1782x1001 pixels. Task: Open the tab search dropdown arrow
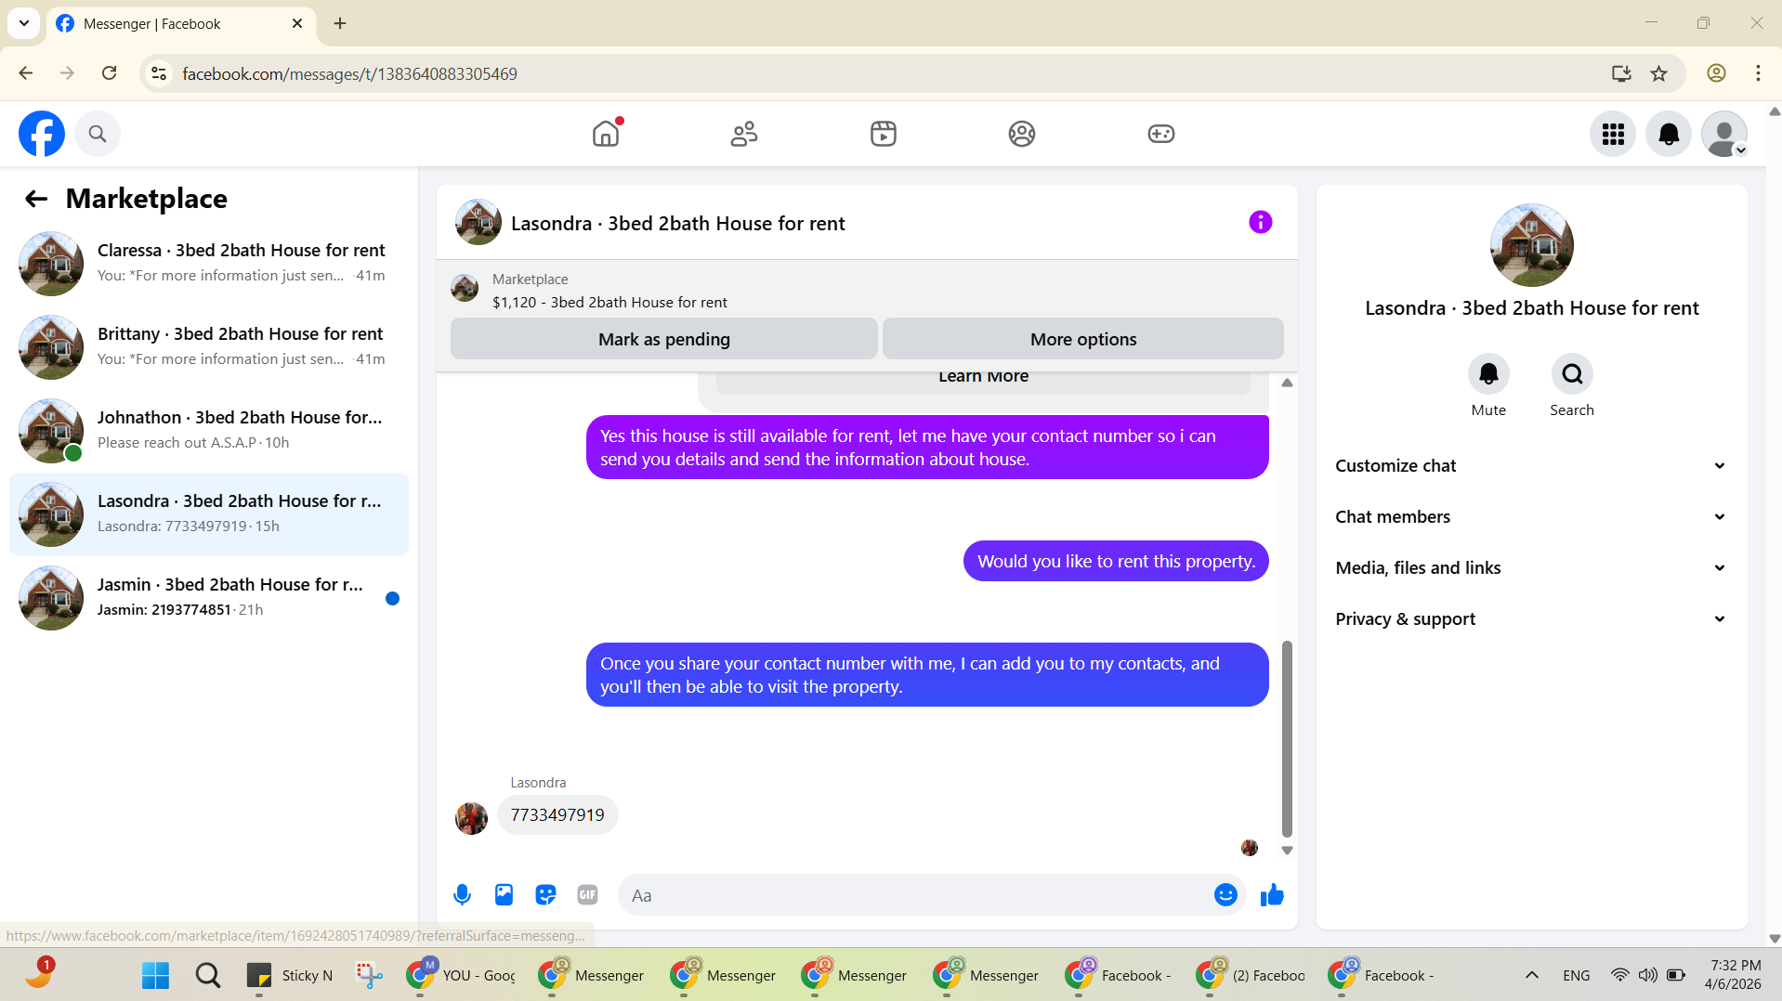(x=24, y=23)
